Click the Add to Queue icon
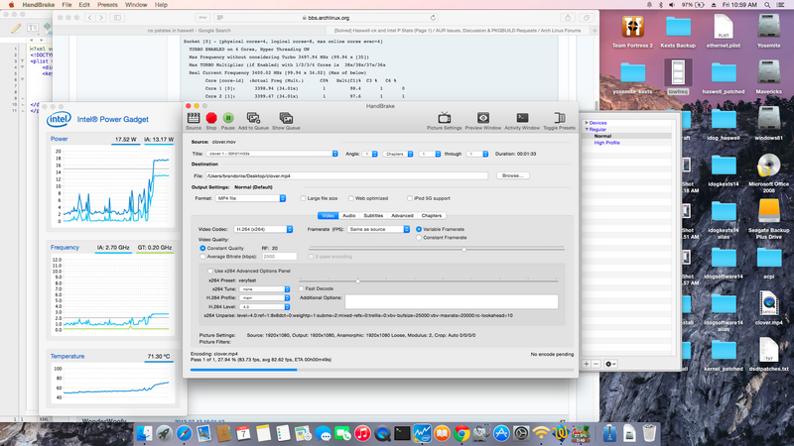Image resolution: width=794 pixels, height=446 pixels. click(x=253, y=119)
